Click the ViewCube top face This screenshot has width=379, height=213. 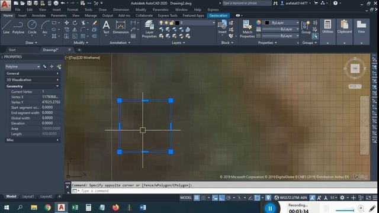(x=355, y=69)
